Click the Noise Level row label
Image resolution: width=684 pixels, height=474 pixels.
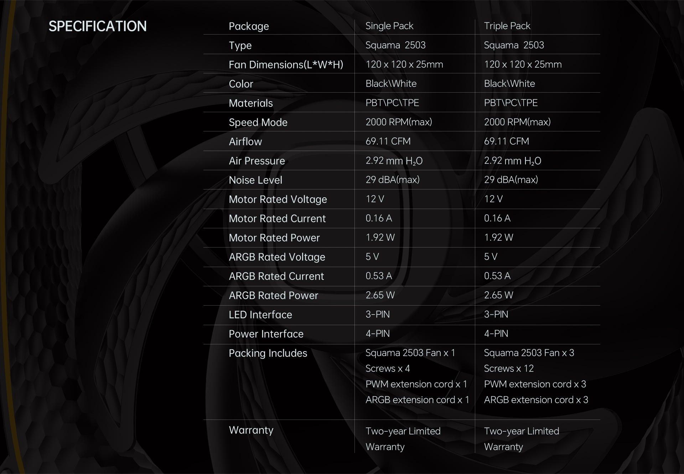[255, 180]
